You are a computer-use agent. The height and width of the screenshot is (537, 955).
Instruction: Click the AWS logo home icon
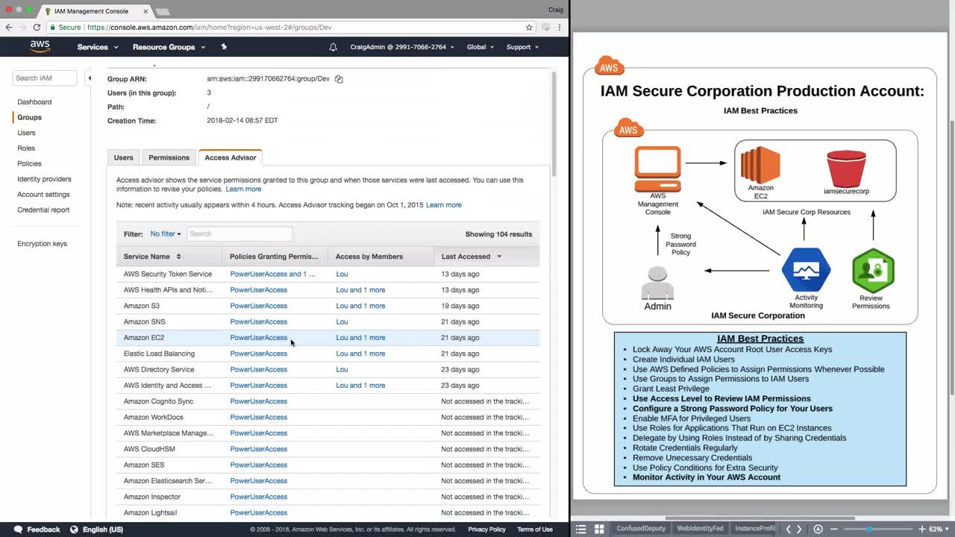[40, 46]
